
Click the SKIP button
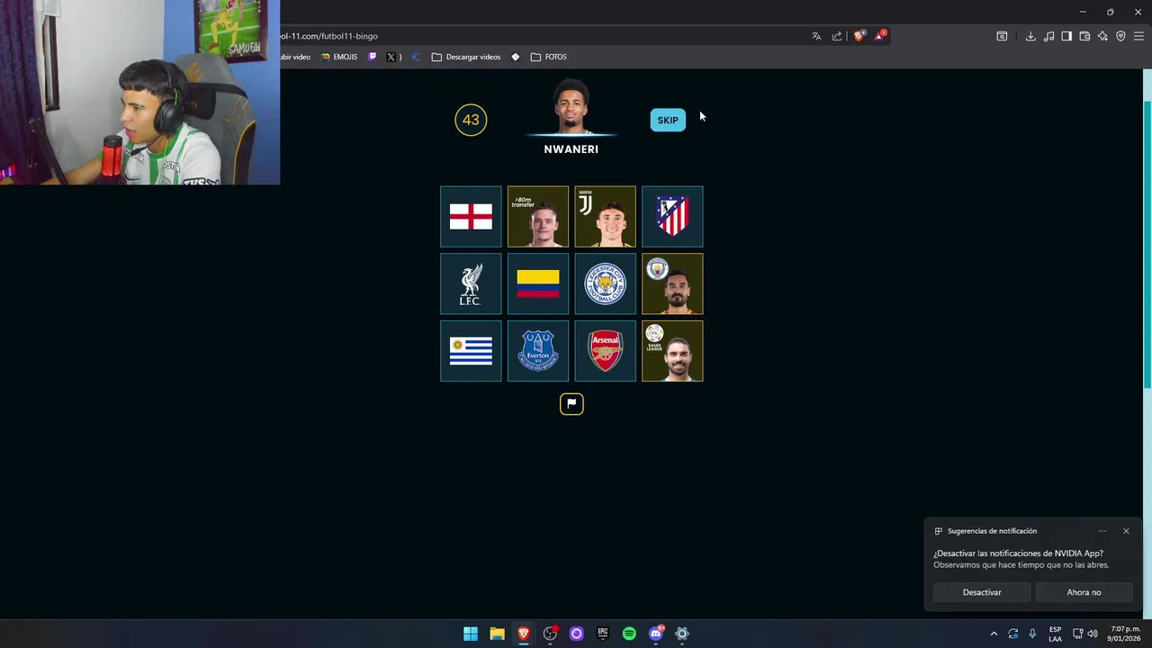pos(668,120)
